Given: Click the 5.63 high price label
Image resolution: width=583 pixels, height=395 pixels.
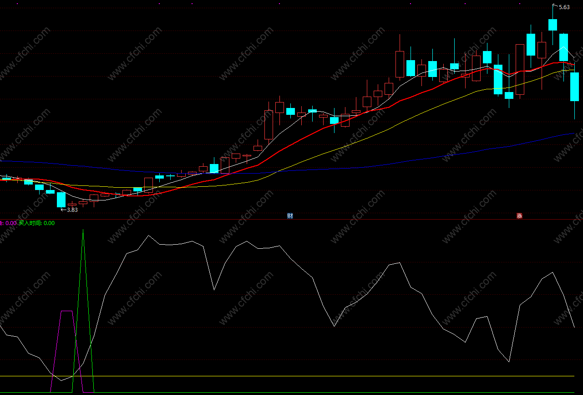Looking at the screenshot, I should tap(564, 7).
